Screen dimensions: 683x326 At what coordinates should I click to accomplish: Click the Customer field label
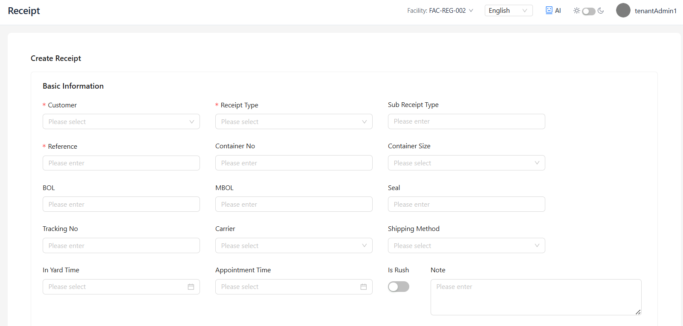point(62,105)
